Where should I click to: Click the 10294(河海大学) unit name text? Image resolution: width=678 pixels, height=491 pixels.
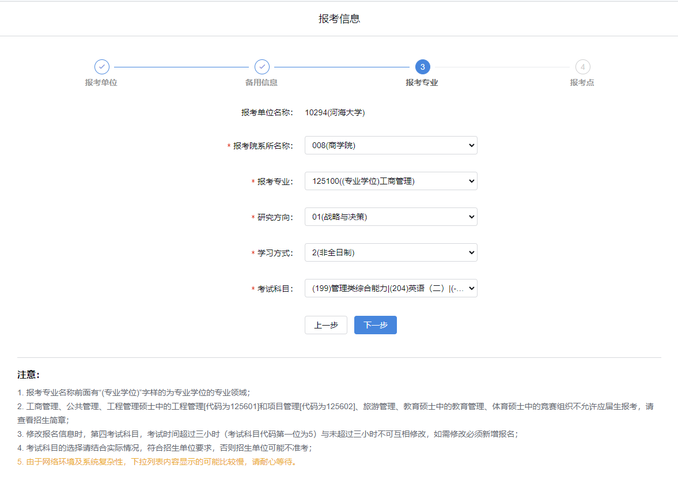pyautogui.click(x=335, y=112)
